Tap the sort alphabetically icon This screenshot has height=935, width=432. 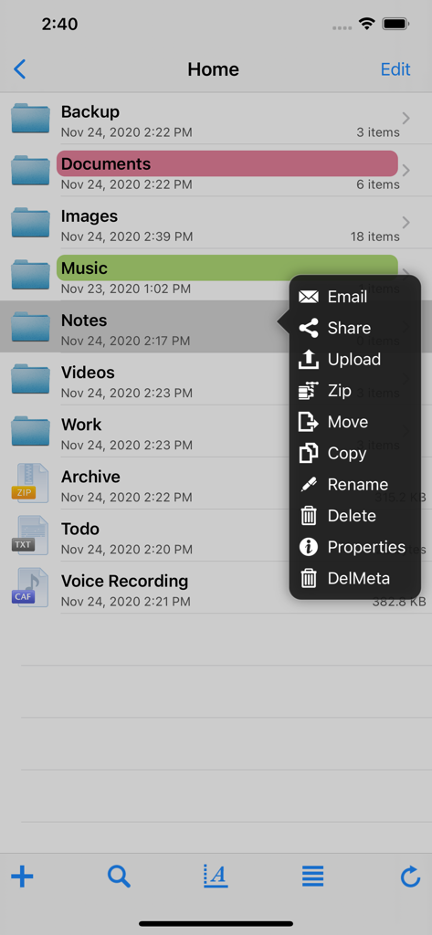[216, 876]
